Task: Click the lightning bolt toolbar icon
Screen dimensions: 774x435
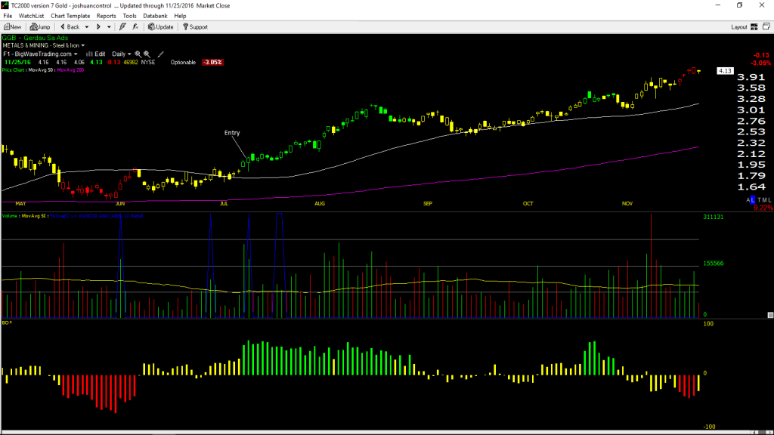Action: [x=122, y=27]
